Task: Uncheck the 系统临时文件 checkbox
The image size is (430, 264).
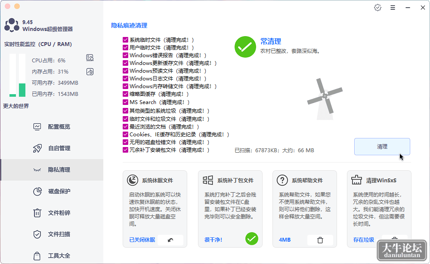Action: pos(125,40)
